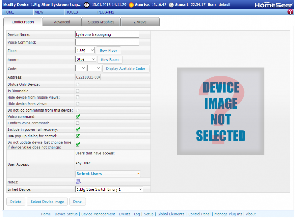The height and width of the screenshot is (218, 295).
Task: Click the device image placeholder
Action: point(220,111)
